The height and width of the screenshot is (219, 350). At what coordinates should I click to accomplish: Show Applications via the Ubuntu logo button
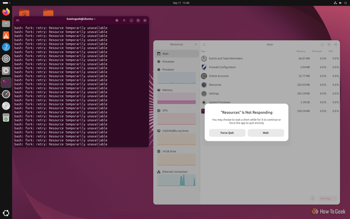(6, 213)
